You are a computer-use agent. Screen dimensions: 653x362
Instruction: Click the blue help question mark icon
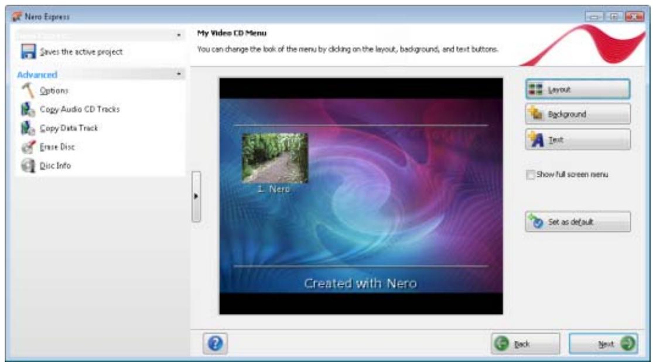pos(216,344)
